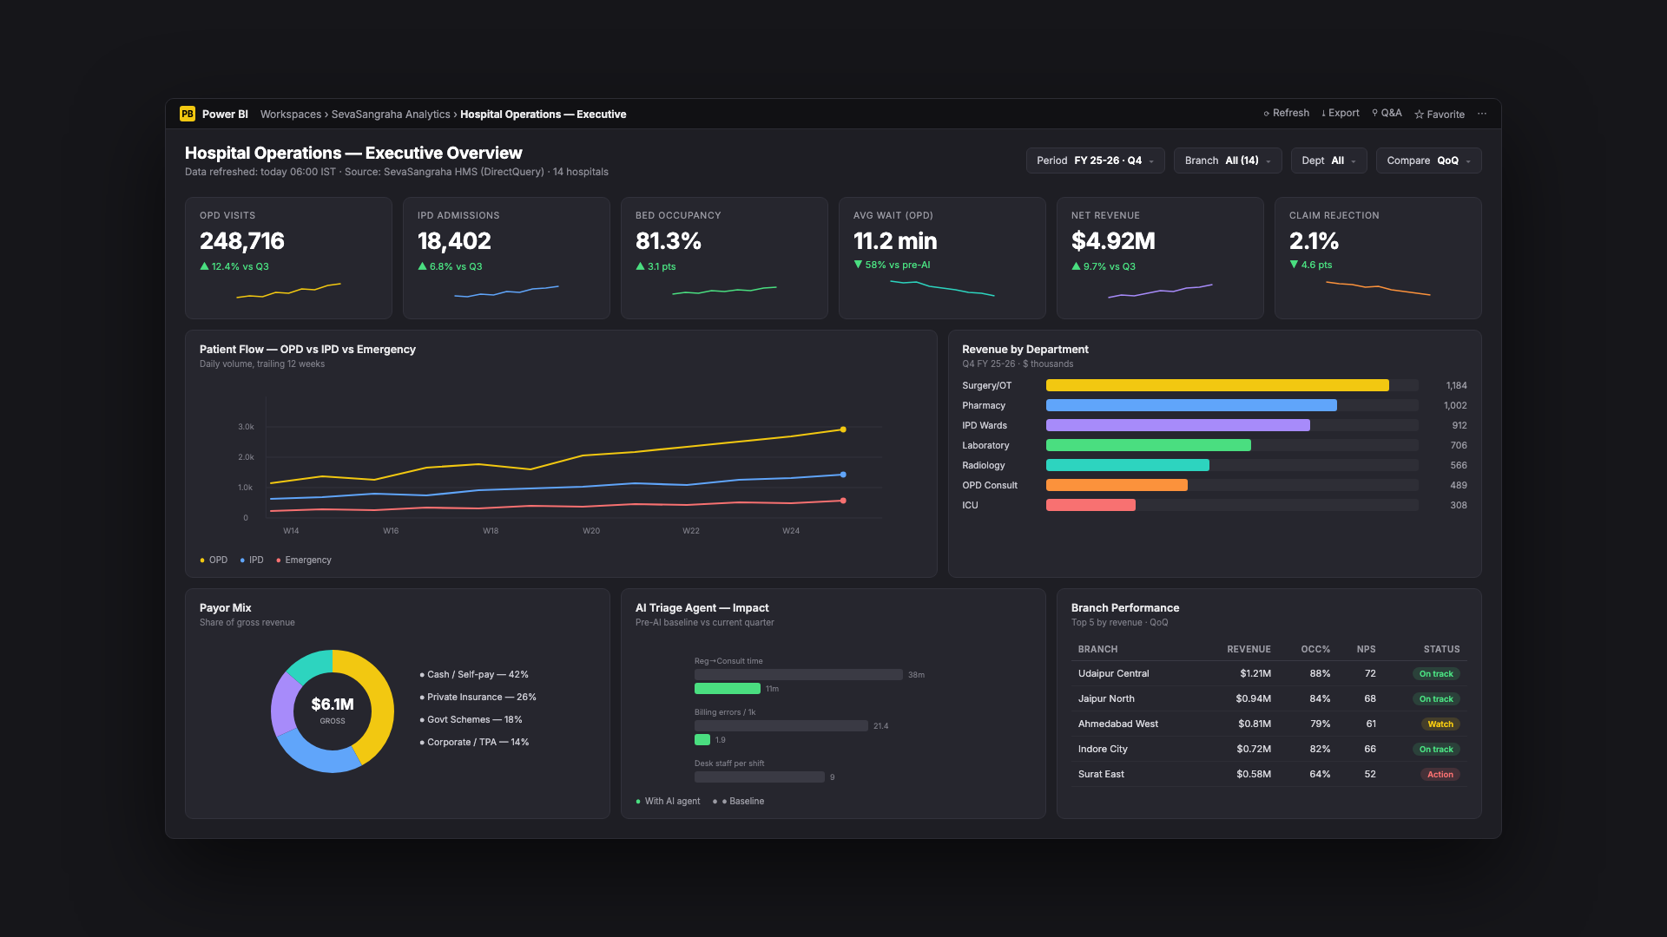Image resolution: width=1667 pixels, height=937 pixels.
Task: Open the Branch All (14) dropdown
Action: (1228, 161)
